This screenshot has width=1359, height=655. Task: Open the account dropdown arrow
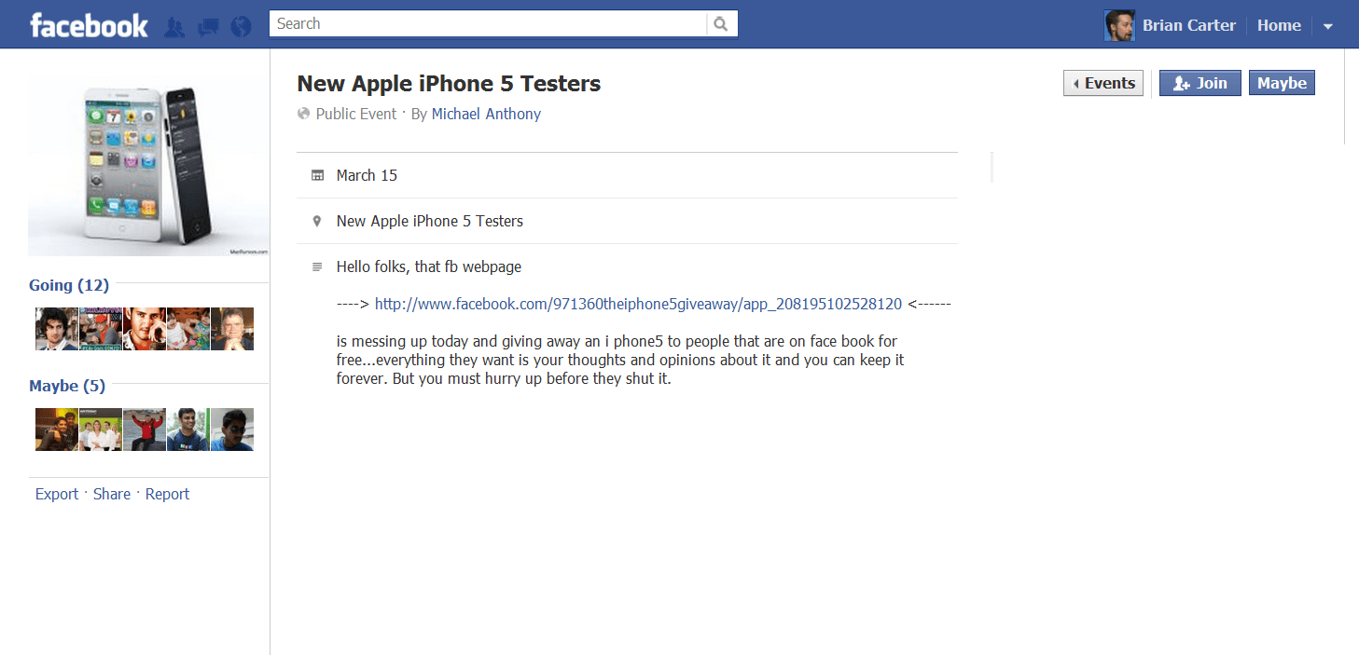click(1328, 27)
